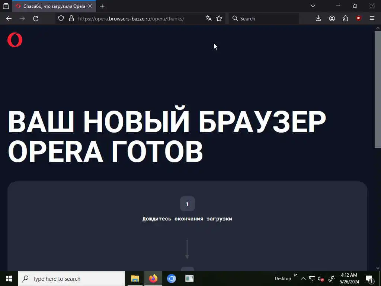Click the Desktop toolbar label

click(x=283, y=279)
